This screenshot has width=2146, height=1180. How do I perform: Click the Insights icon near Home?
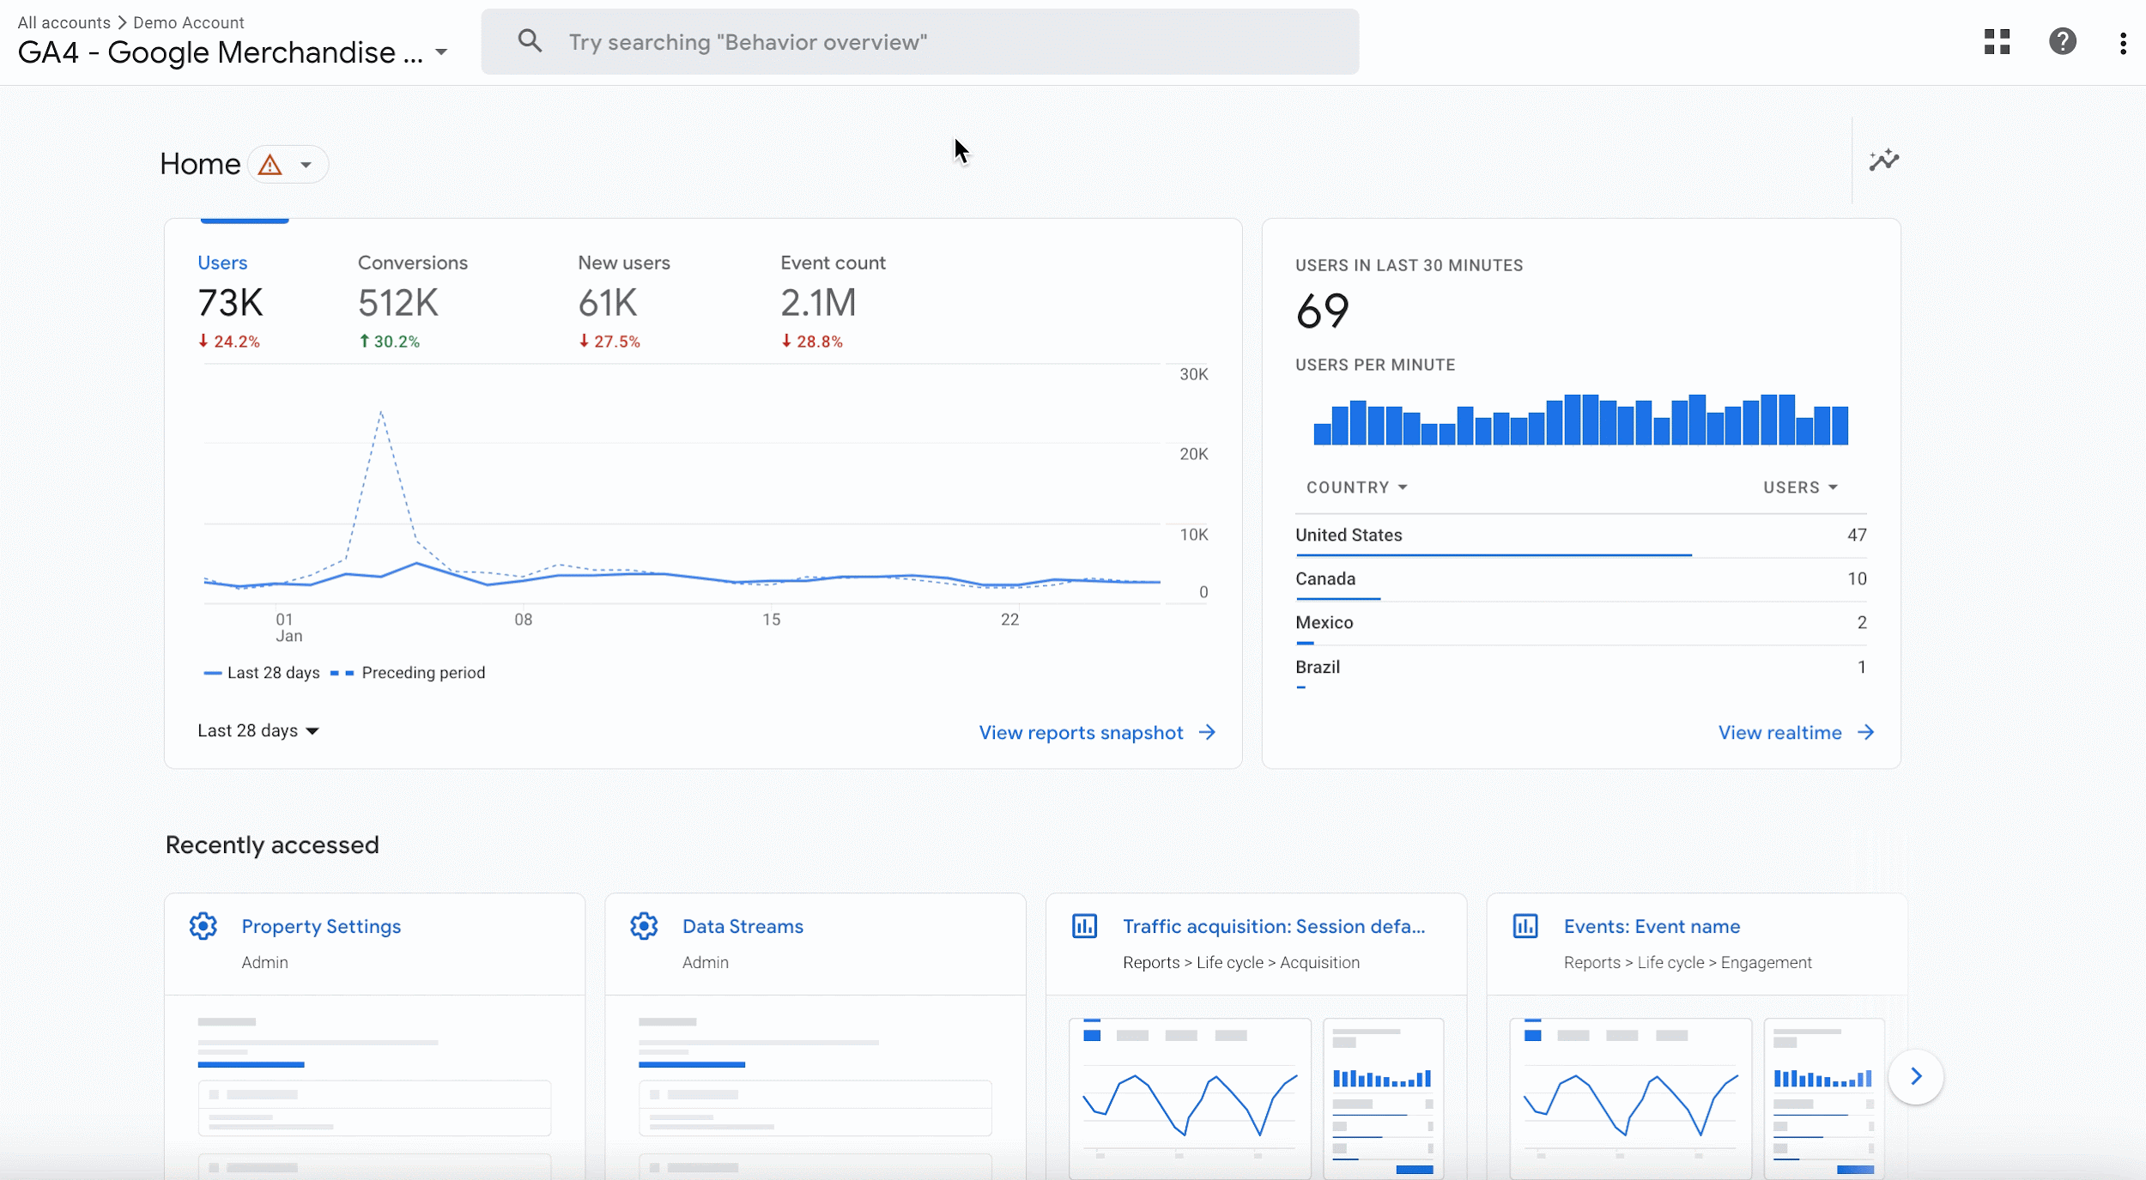point(1885,160)
